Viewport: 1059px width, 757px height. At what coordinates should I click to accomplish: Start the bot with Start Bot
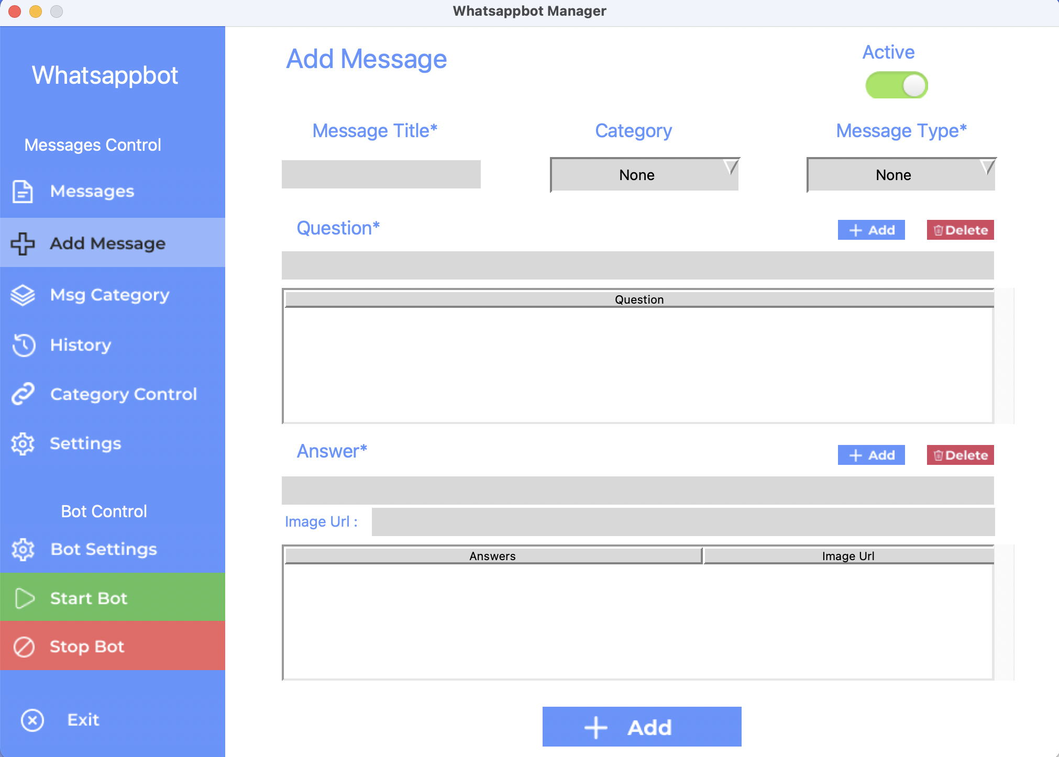pyautogui.click(x=113, y=597)
